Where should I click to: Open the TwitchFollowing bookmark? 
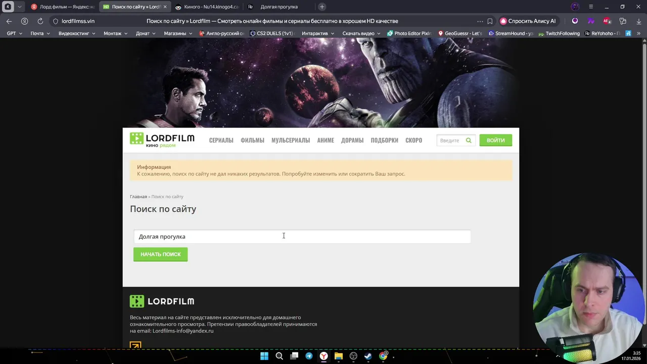(x=559, y=33)
